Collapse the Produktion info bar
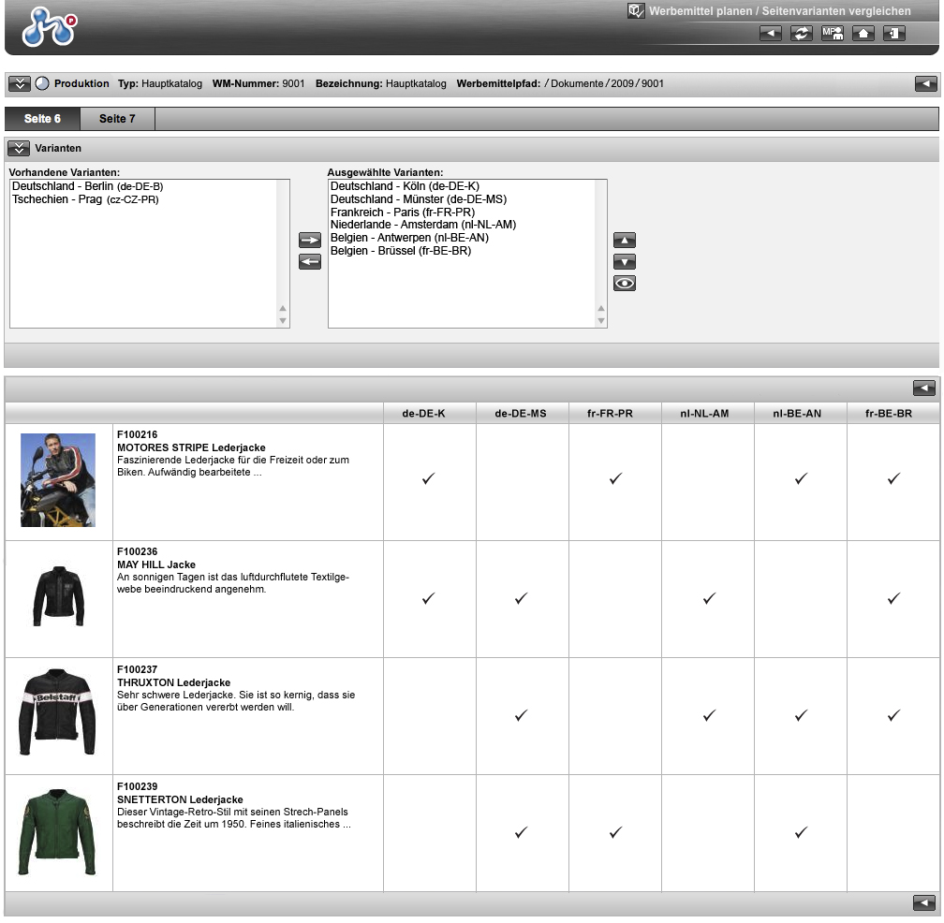The height and width of the screenshot is (923, 944). [x=20, y=83]
